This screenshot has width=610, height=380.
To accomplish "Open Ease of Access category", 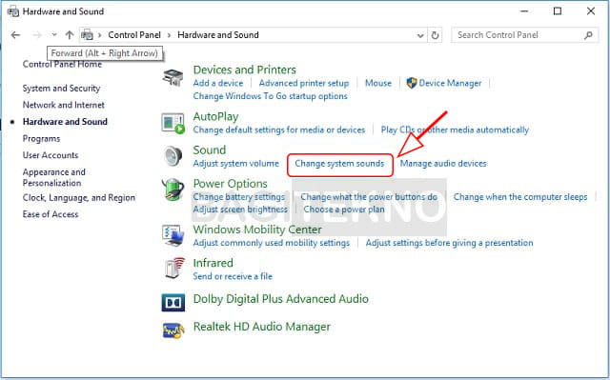I will coord(51,214).
